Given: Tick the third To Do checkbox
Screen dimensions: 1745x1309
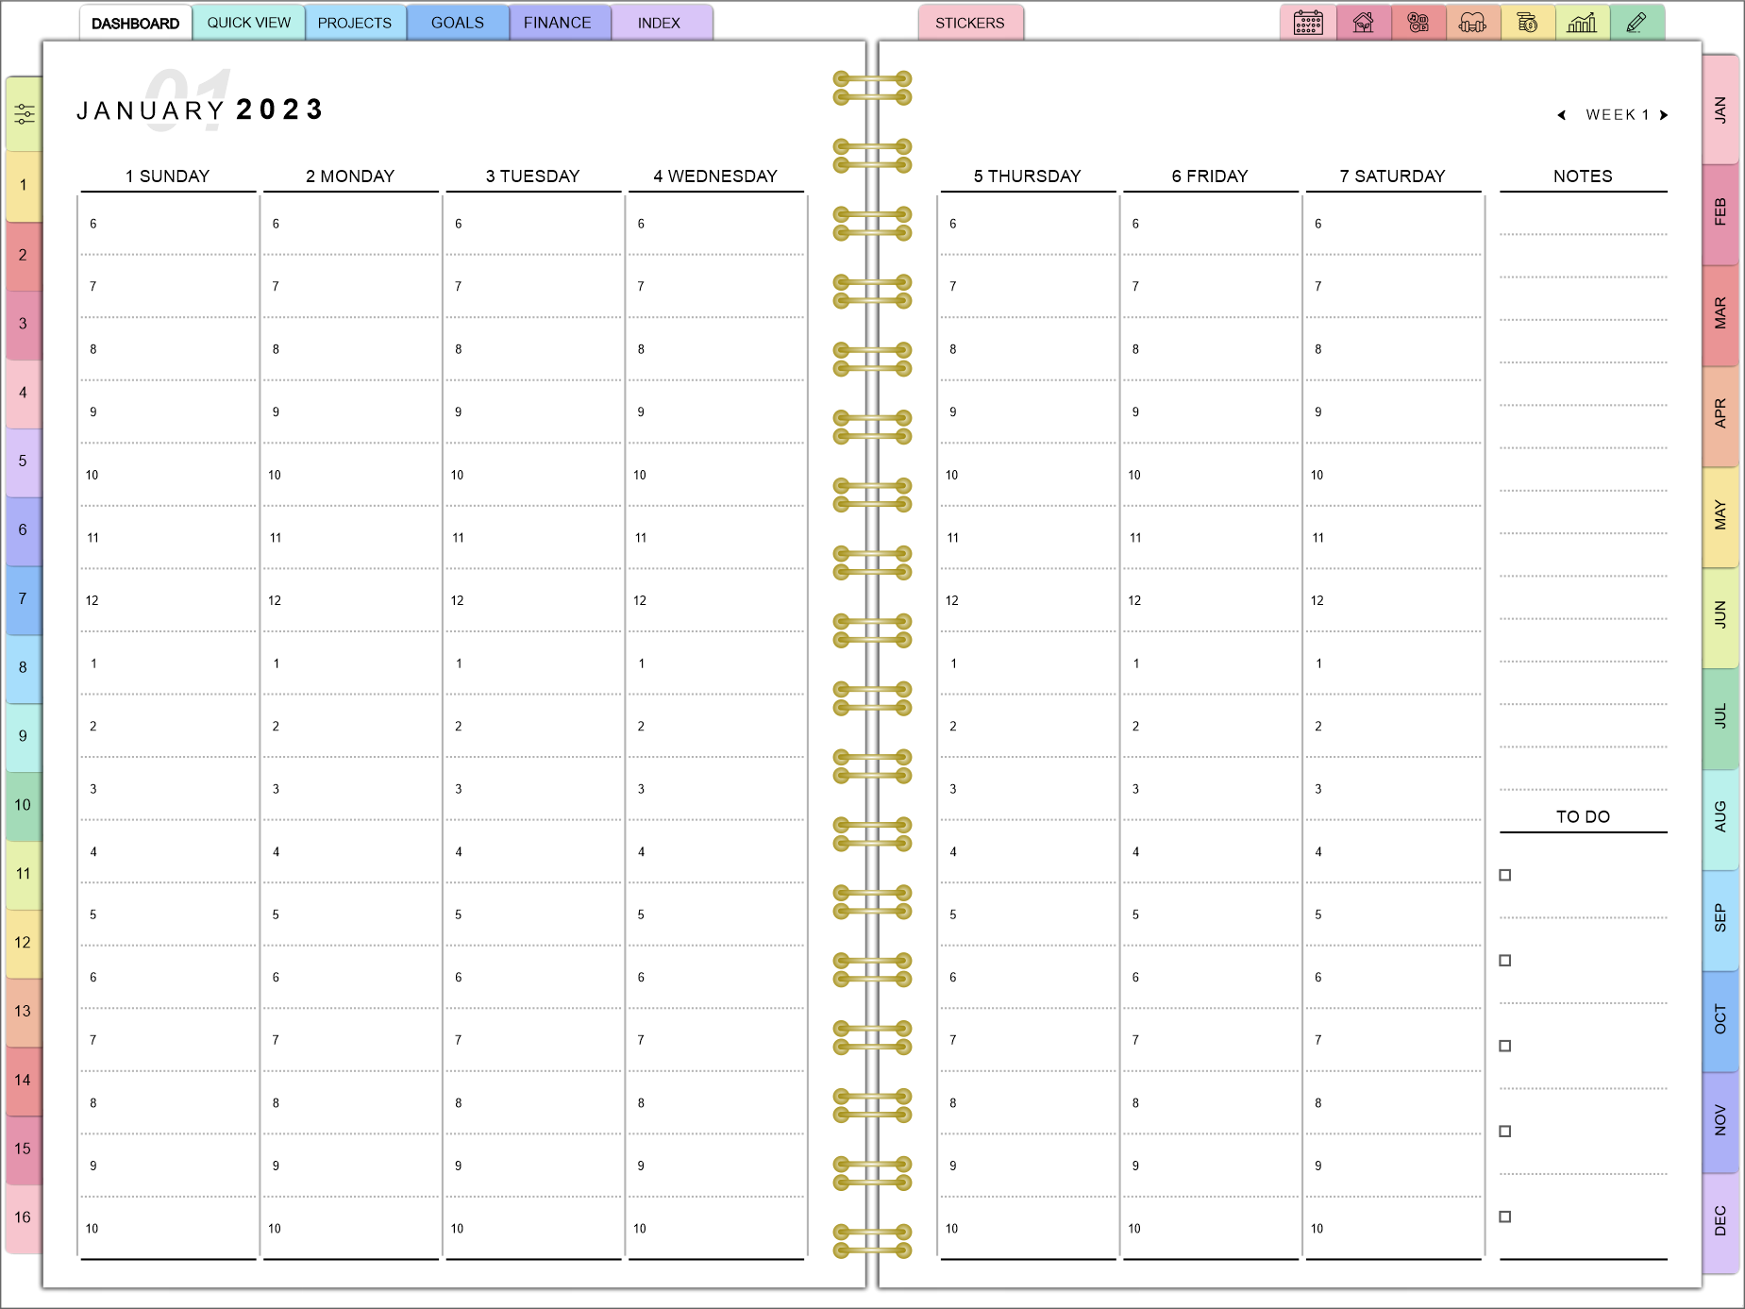Looking at the screenshot, I should pos(1505,1046).
